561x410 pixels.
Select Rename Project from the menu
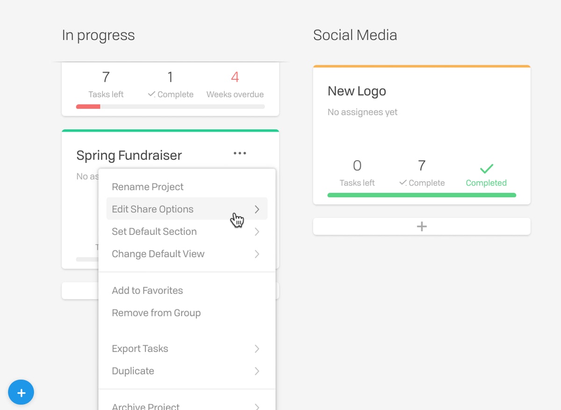(x=148, y=187)
